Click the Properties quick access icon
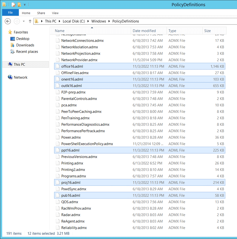This screenshot has height=239, width=237. (x=13, y=4)
